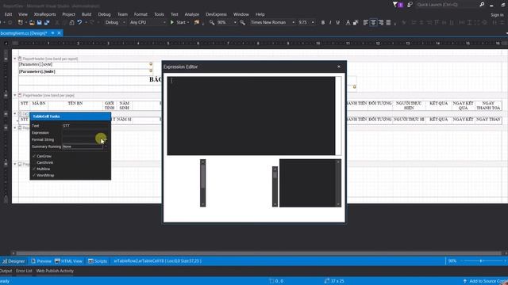Click the horizontal scrollbar under the designer
The height and width of the screenshot is (285, 508).
pos(259,253)
